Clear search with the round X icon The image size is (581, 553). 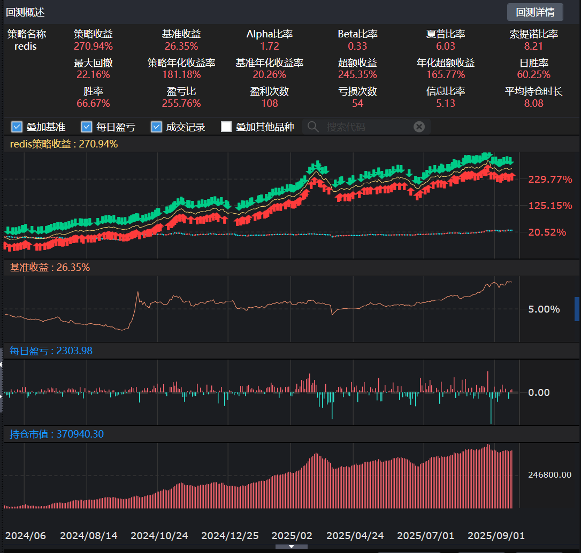pos(419,127)
